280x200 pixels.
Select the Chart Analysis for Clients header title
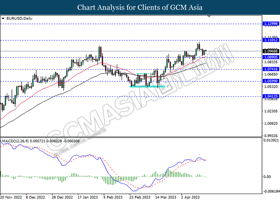140,8
